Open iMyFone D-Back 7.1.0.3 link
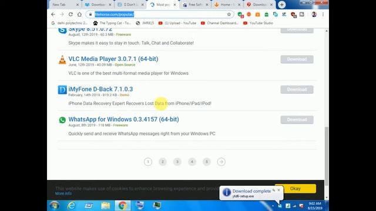 (x=100, y=89)
